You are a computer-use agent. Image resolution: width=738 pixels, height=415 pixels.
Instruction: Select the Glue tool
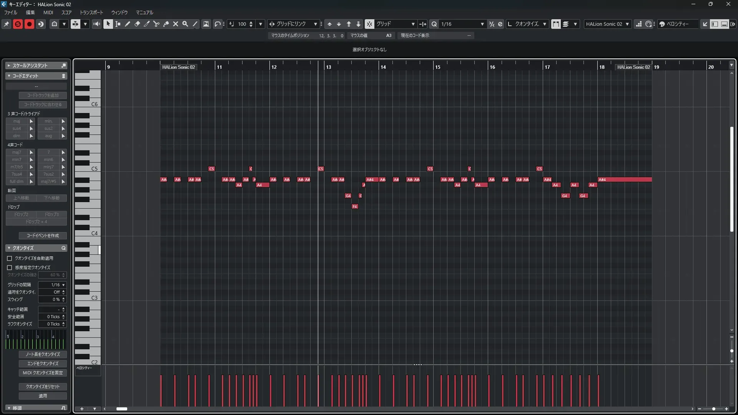166,24
